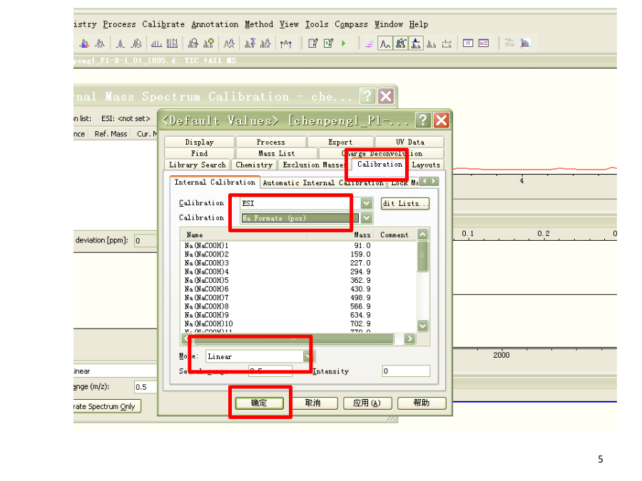Click the 'rt' box toolbar icon
Viewport: 642px width, 481px height.
[x=468, y=43]
